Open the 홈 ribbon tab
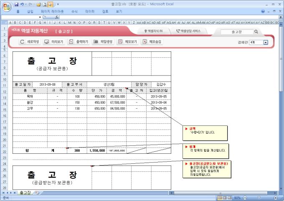 18,11
